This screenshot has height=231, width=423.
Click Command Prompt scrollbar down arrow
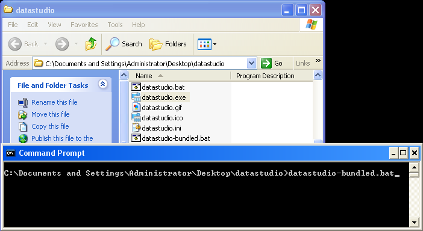coord(414,223)
